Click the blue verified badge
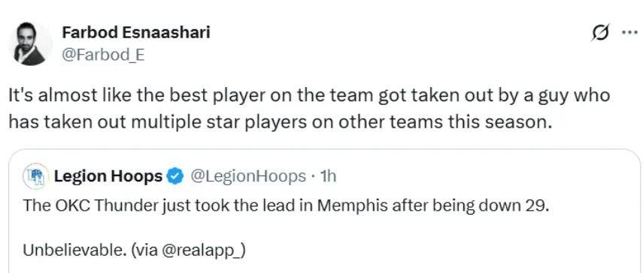The height and width of the screenshot is (273, 643). point(175,176)
